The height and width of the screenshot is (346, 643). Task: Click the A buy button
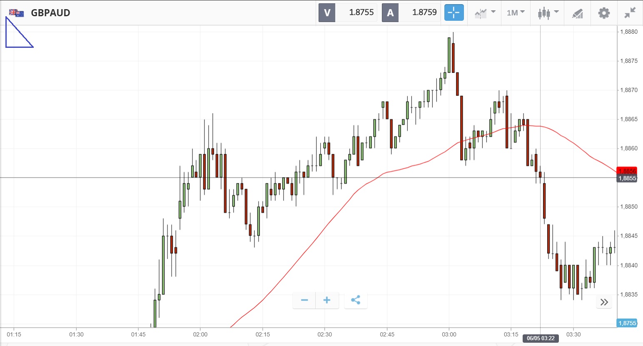tap(390, 12)
